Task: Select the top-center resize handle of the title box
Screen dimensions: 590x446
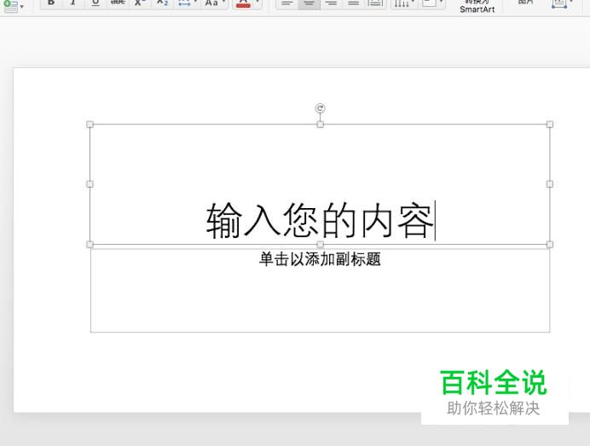Action: 321,125
